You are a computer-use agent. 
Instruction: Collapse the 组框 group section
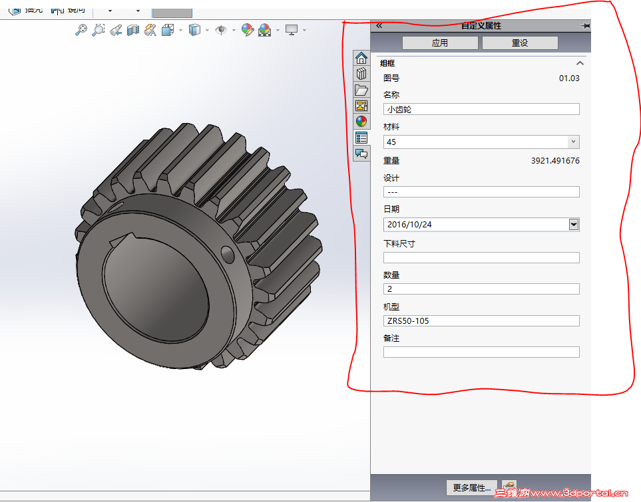tap(580, 63)
